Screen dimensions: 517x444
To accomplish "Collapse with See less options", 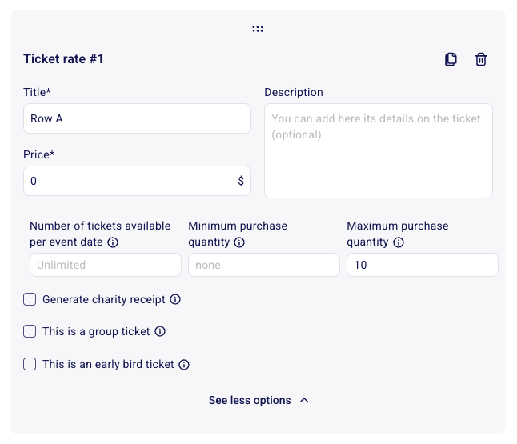I will [250, 400].
